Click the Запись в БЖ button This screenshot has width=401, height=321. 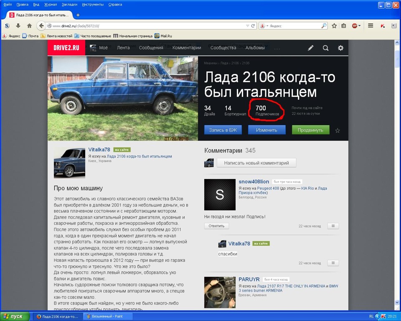click(223, 130)
